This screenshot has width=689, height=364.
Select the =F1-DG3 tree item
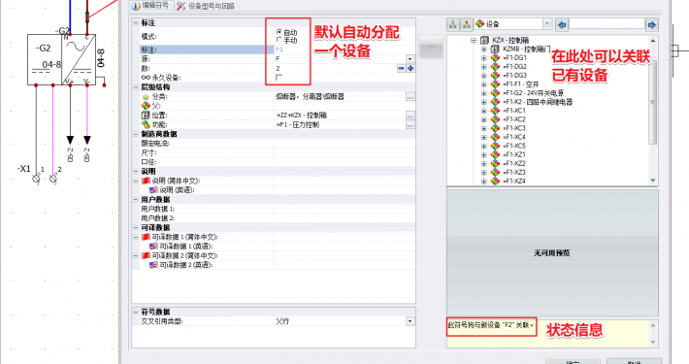[514, 75]
